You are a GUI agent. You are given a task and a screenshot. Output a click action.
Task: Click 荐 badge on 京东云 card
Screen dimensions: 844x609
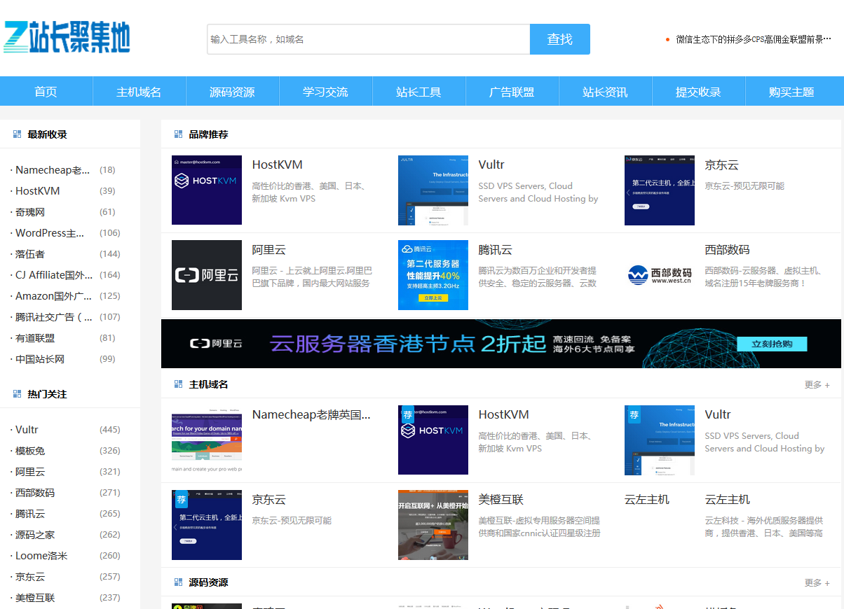(x=181, y=499)
